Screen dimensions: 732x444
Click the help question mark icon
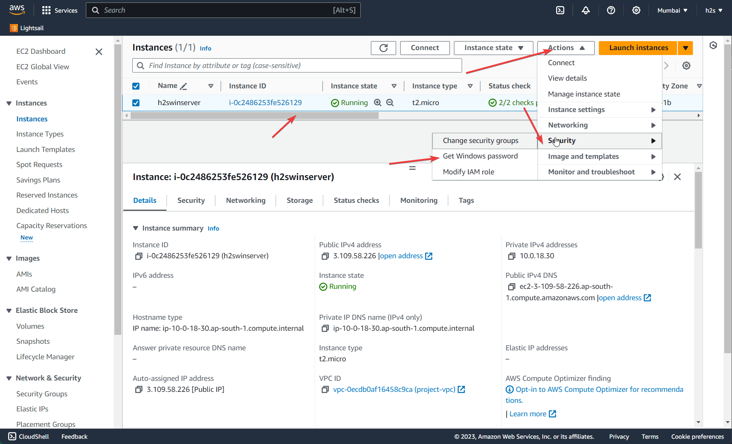tap(611, 10)
